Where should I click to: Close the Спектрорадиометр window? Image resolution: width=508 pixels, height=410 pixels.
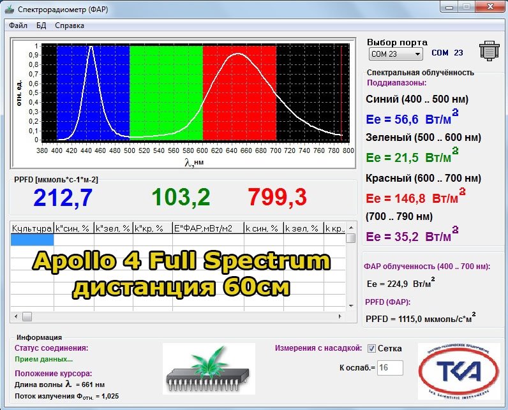(490, 7)
